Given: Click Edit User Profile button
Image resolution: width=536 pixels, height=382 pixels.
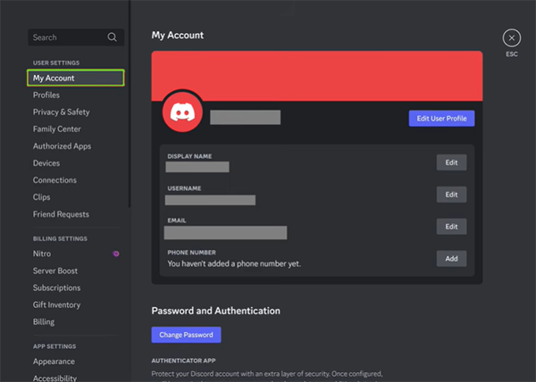Looking at the screenshot, I should click(441, 119).
